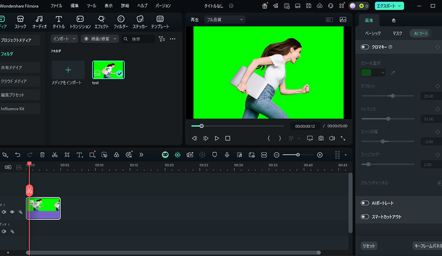Click the undo arrow in timeline toolbar

(18, 155)
